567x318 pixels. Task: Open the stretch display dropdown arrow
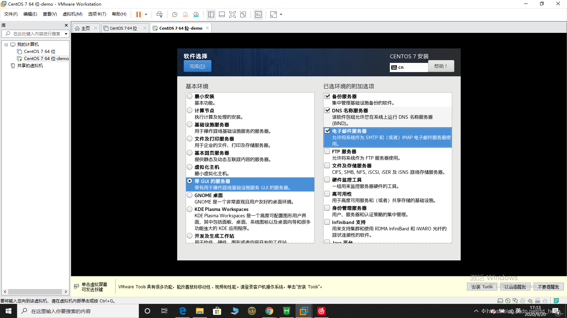coord(281,14)
